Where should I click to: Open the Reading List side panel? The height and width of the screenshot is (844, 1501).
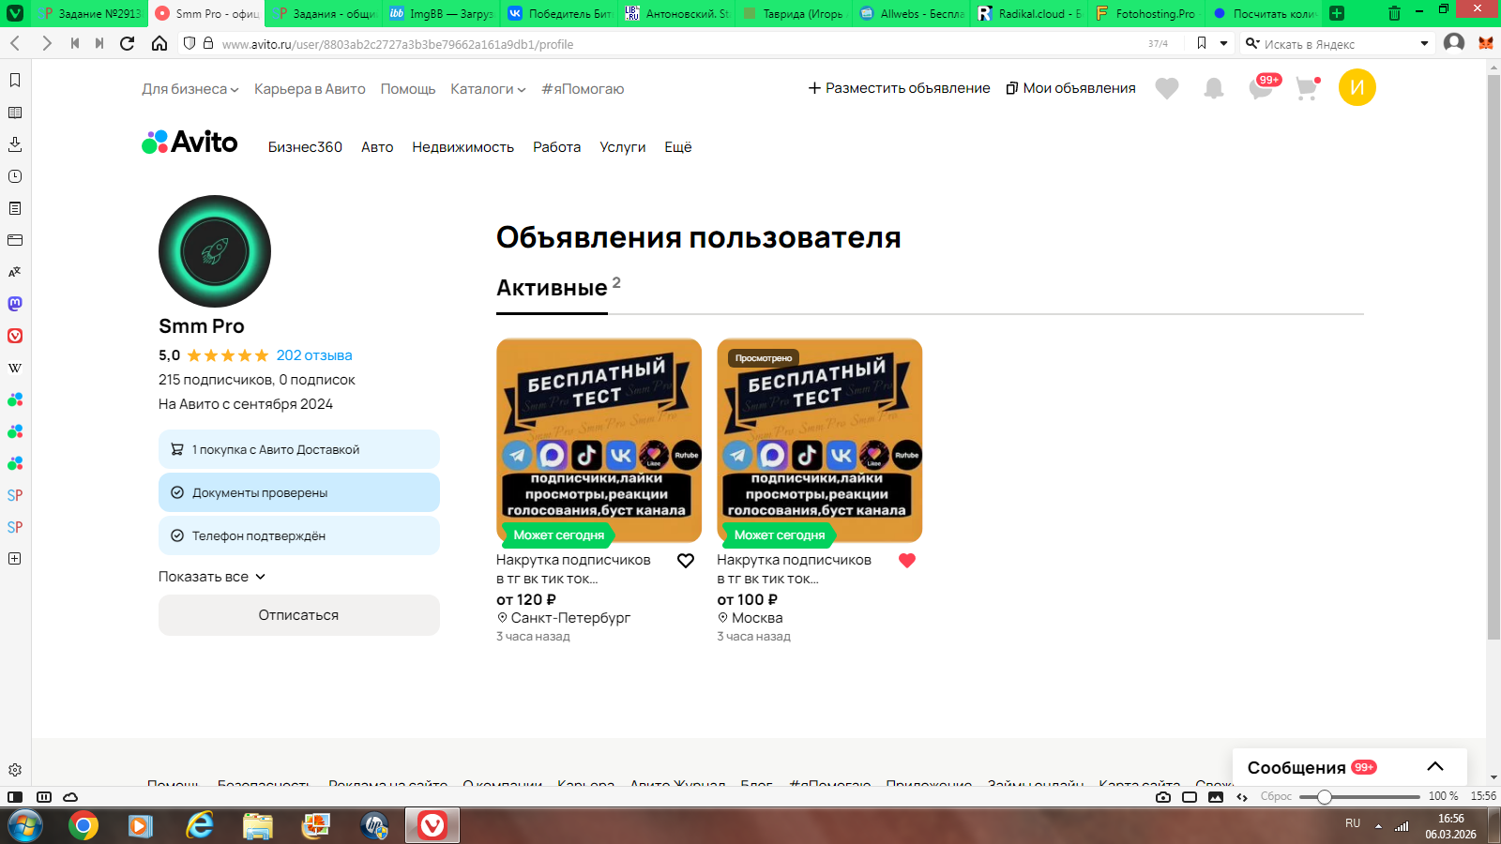[15, 113]
